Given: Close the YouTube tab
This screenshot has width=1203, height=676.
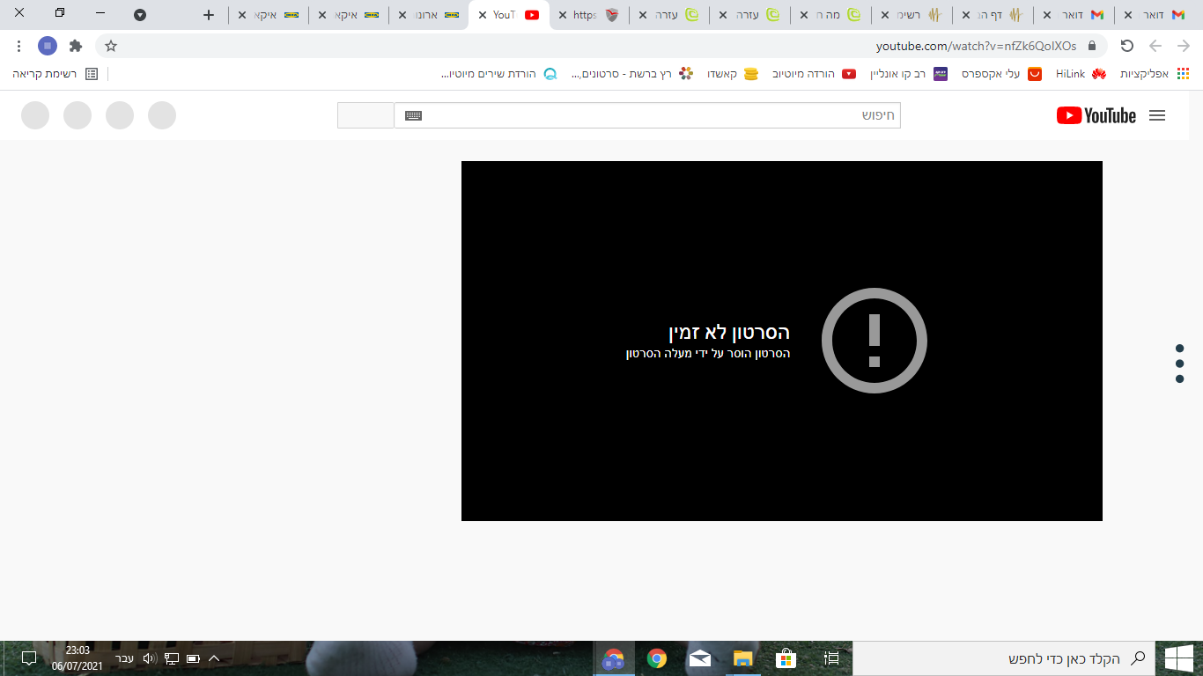Looking at the screenshot, I should 483,15.
